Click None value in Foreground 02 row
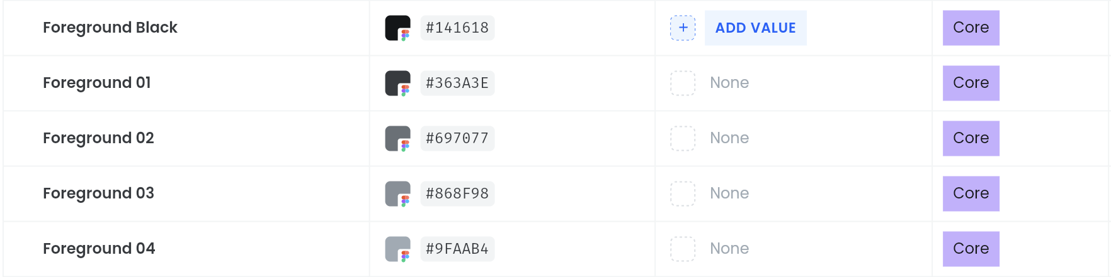 pos(729,138)
